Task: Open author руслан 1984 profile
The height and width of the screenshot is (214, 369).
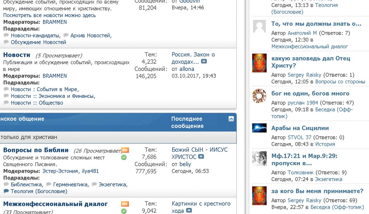Action: click(301, 103)
